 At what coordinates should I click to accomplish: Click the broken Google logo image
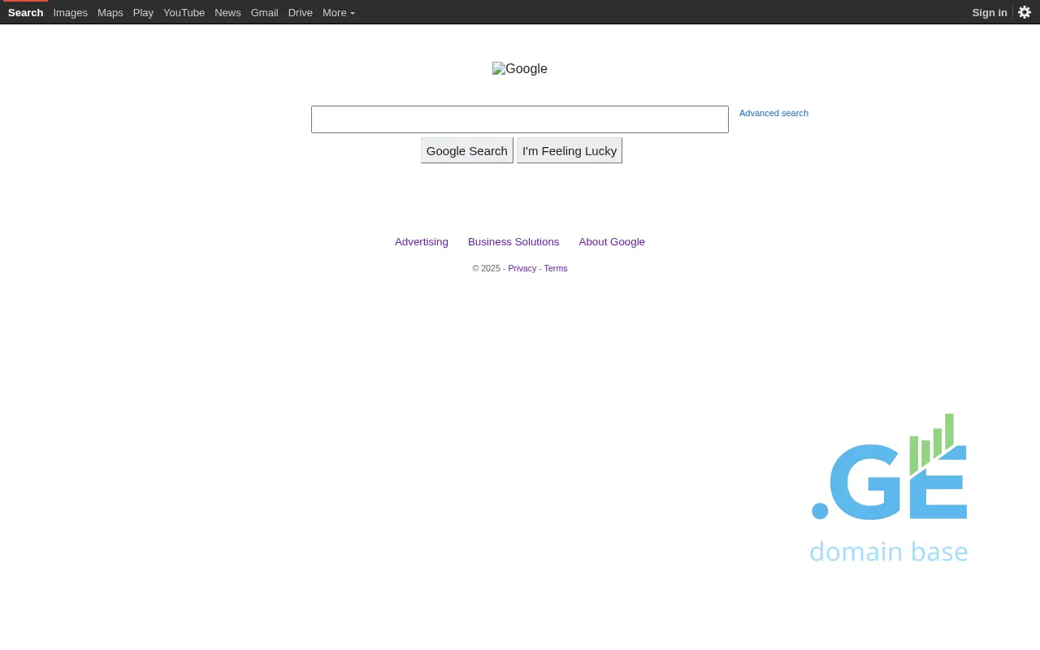(520, 69)
